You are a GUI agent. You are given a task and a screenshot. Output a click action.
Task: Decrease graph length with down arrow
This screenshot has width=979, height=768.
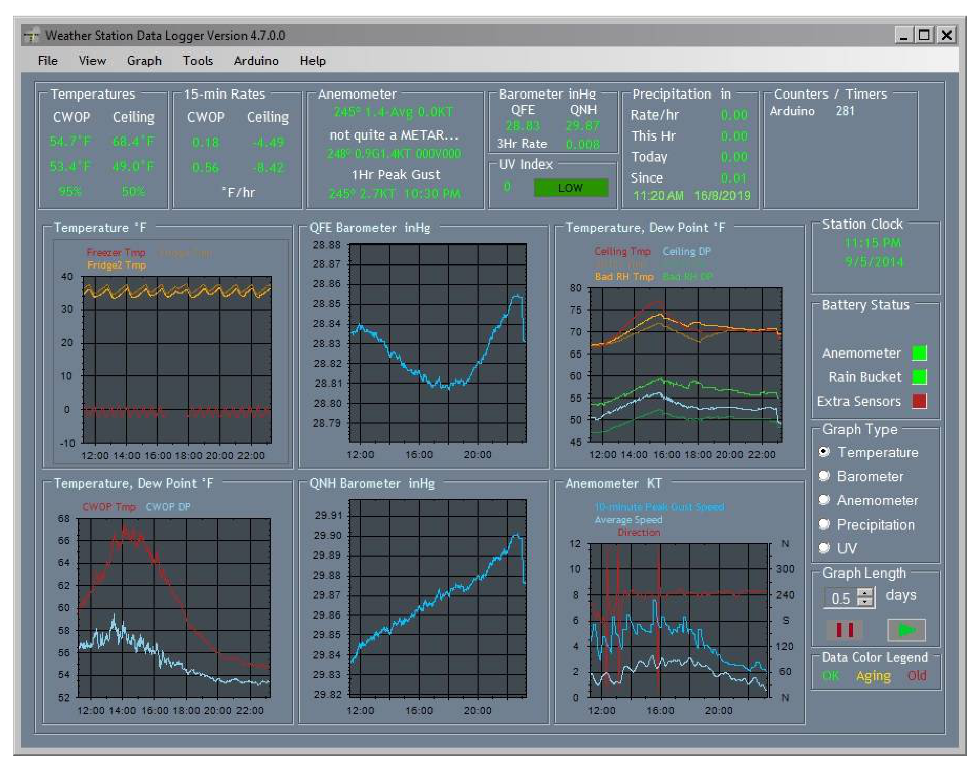tap(864, 602)
